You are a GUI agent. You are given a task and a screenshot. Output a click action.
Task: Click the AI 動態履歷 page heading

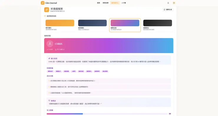pyautogui.click(x=57, y=9)
